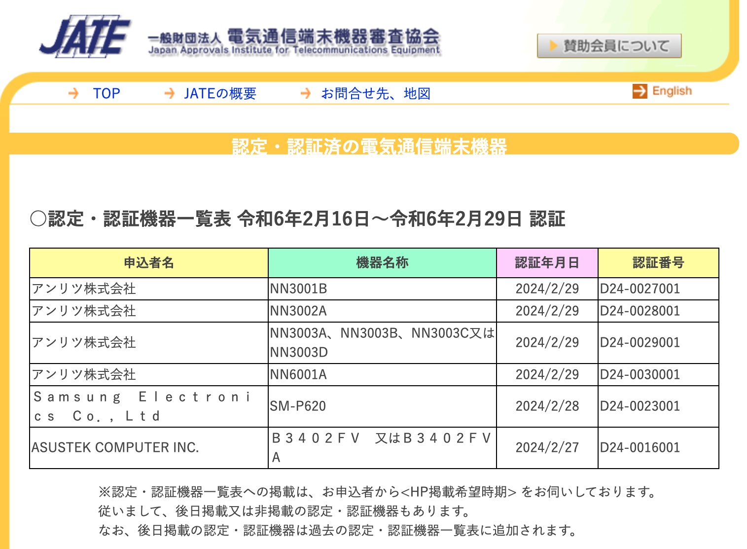This screenshot has width=747, height=549.
Task: Switch the site to English
Action: pos(672,91)
